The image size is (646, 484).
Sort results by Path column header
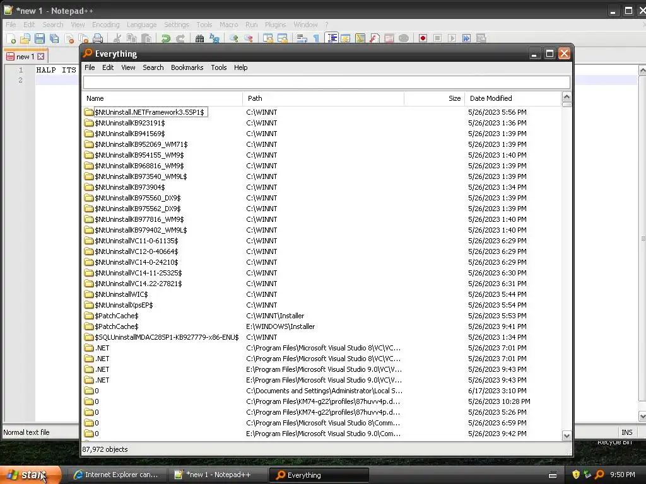click(324, 98)
